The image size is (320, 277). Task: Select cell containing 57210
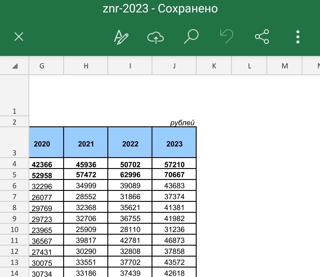pyautogui.click(x=174, y=164)
